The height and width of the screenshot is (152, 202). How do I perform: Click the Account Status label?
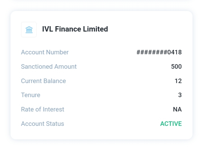tap(42, 124)
